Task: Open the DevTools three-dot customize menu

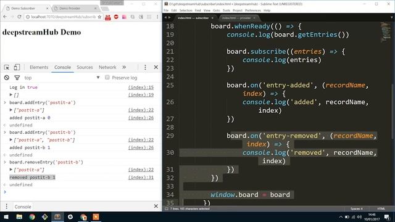Action: coord(145,67)
